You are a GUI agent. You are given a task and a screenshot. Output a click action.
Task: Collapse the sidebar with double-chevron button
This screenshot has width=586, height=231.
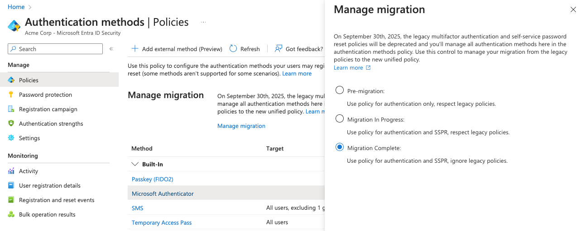click(111, 49)
